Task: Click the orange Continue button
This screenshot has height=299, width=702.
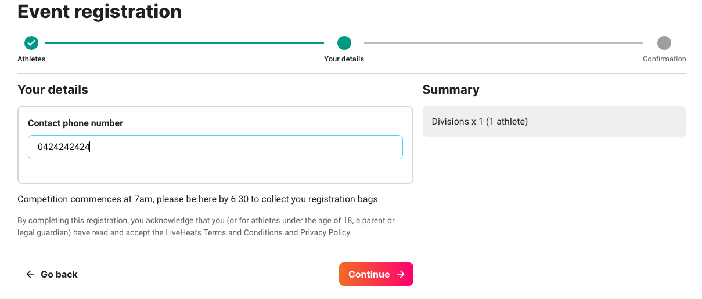Action: tap(376, 274)
